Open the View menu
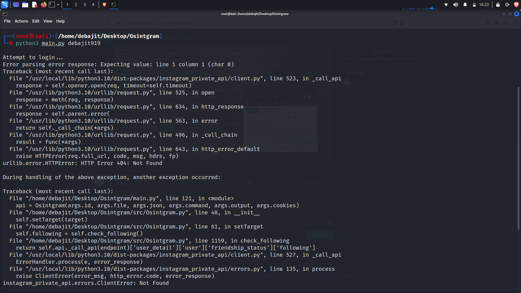This screenshot has width=521, height=293. pos(47,21)
